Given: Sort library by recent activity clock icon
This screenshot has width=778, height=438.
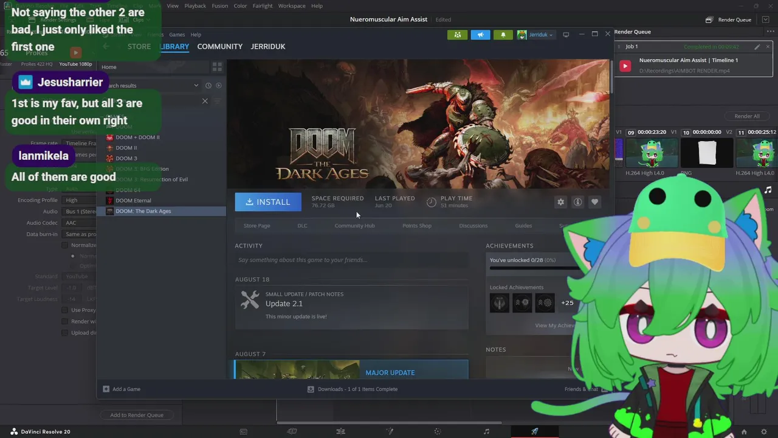Looking at the screenshot, I should 208,86.
